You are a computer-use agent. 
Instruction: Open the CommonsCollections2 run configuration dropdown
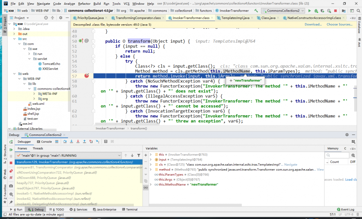coord(284,11)
